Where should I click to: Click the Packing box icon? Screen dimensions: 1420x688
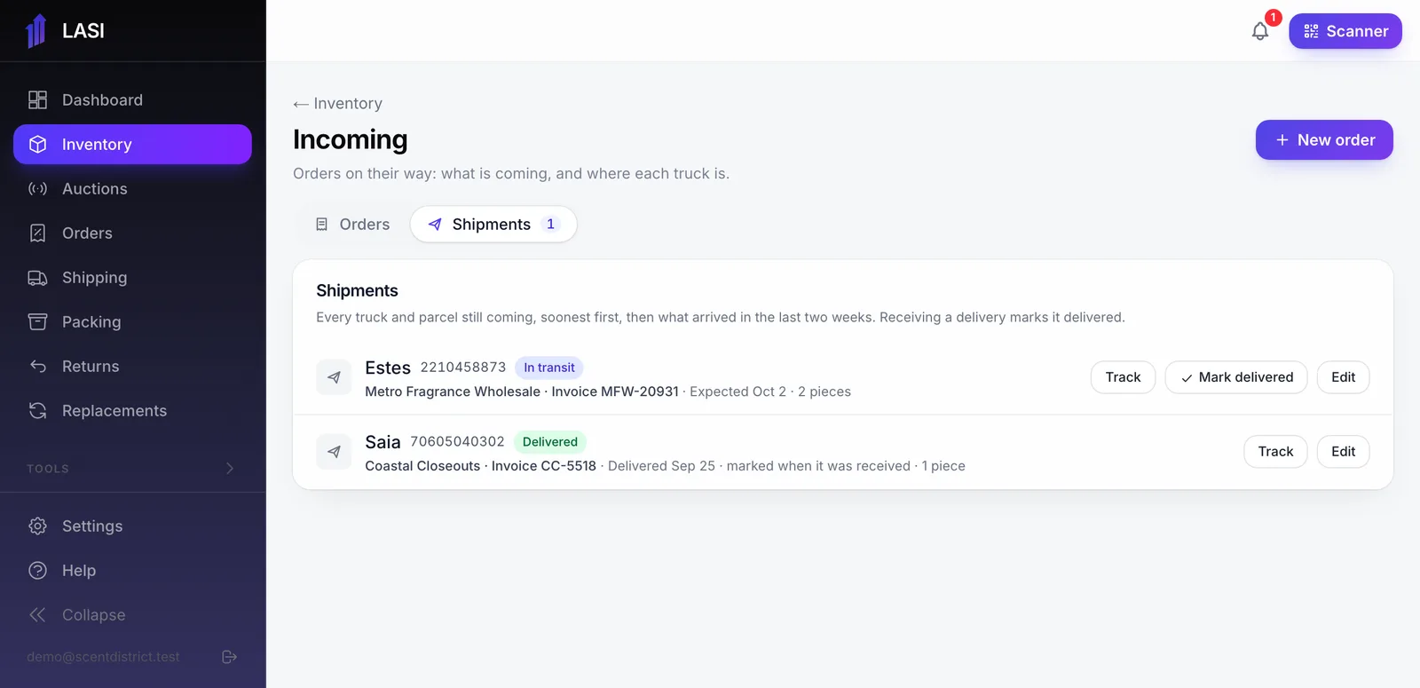[37, 322]
